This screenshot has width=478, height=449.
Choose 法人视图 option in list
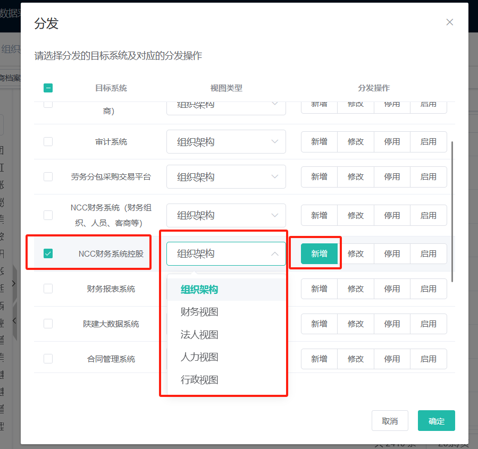(199, 335)
